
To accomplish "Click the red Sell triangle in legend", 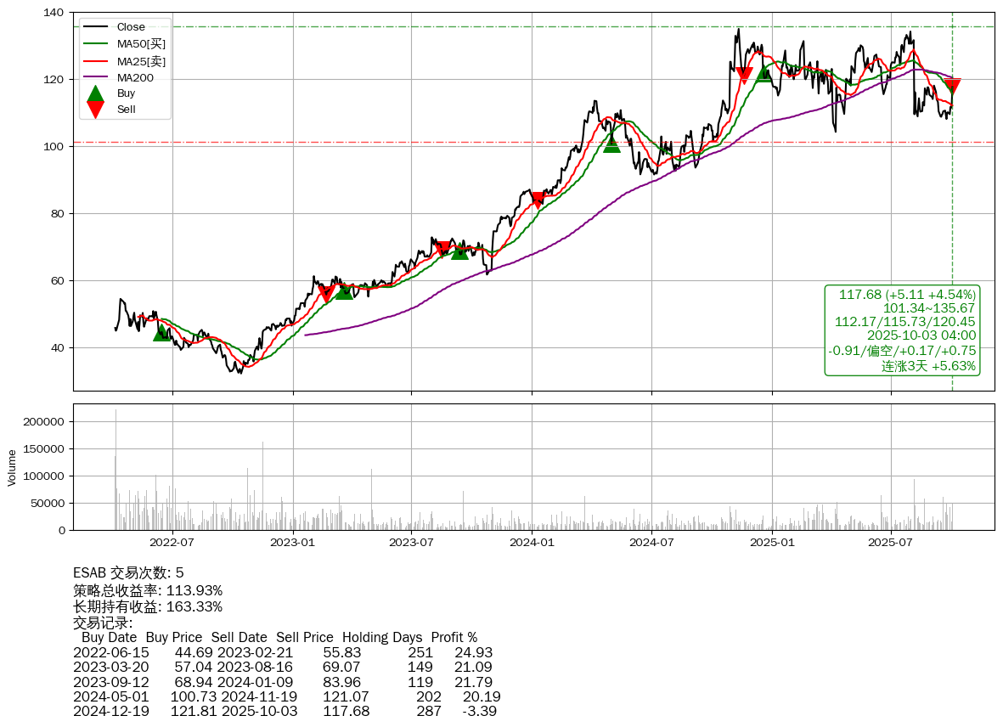I will pos(96,109).
